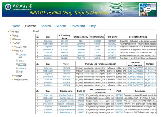Open NONHSAT028508 link in Carboplatin row
The width and height of the screenshot is (161, 117).
pos(135,71)
